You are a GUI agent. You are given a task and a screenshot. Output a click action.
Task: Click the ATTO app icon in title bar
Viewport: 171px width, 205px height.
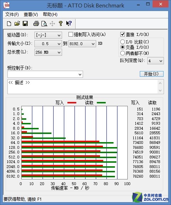6,5
